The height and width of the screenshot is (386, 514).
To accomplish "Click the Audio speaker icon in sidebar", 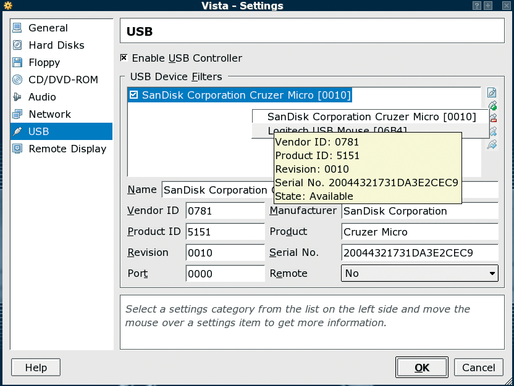I will [x=17, y=97].
